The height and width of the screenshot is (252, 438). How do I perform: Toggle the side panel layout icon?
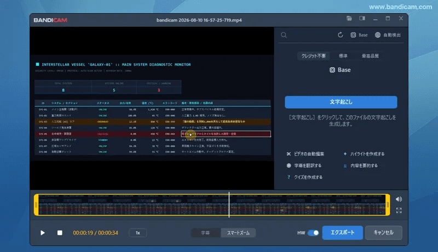[362, 19]
